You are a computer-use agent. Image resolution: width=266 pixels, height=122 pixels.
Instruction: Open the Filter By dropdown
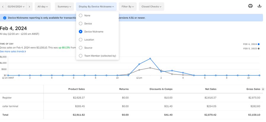pyautogui.click(x=128, y=7)
